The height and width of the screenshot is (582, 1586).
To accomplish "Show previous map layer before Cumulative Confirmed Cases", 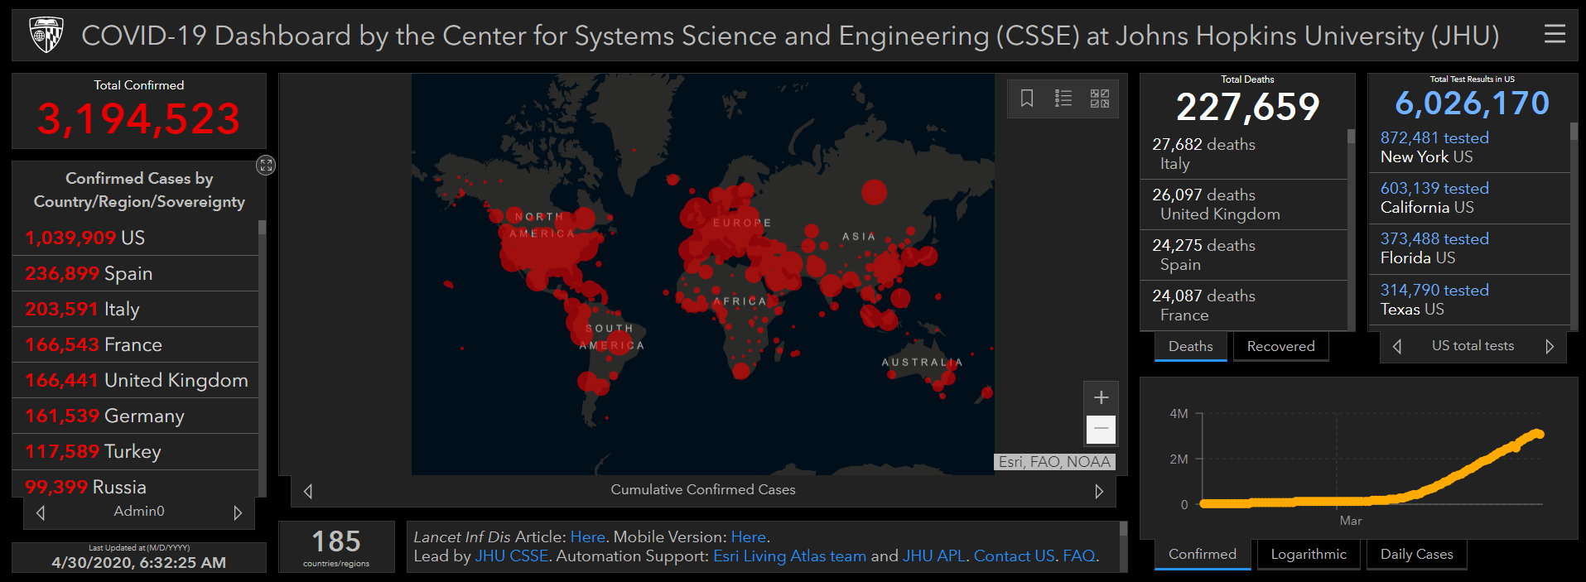I will [308, 491].
